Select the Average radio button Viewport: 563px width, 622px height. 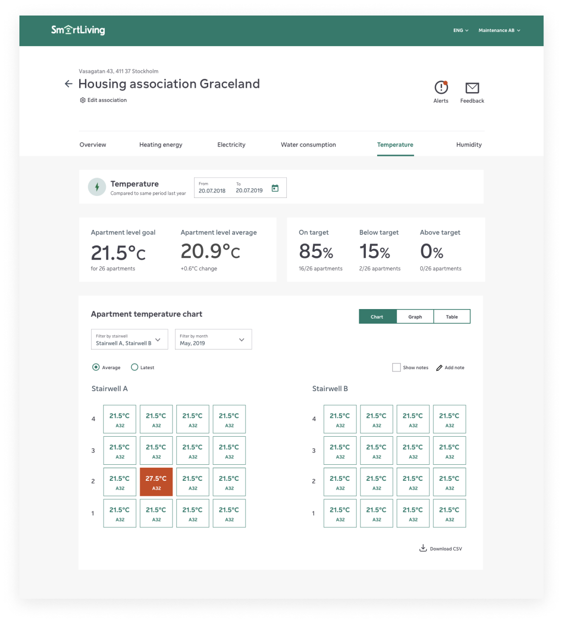[96, 367]
